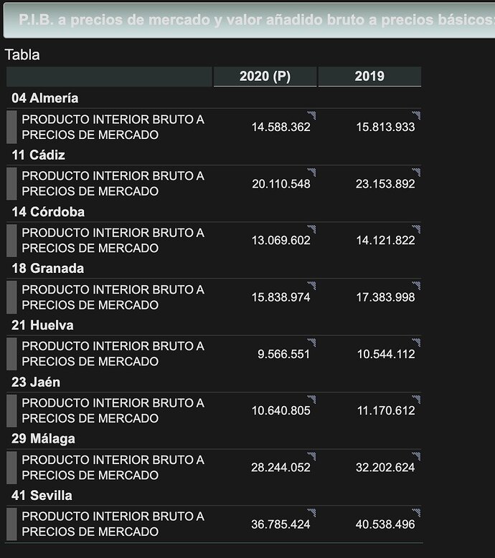Select the 2020 (P) column header
This screenshot has width=495, height=558.
tap(265, 76)
